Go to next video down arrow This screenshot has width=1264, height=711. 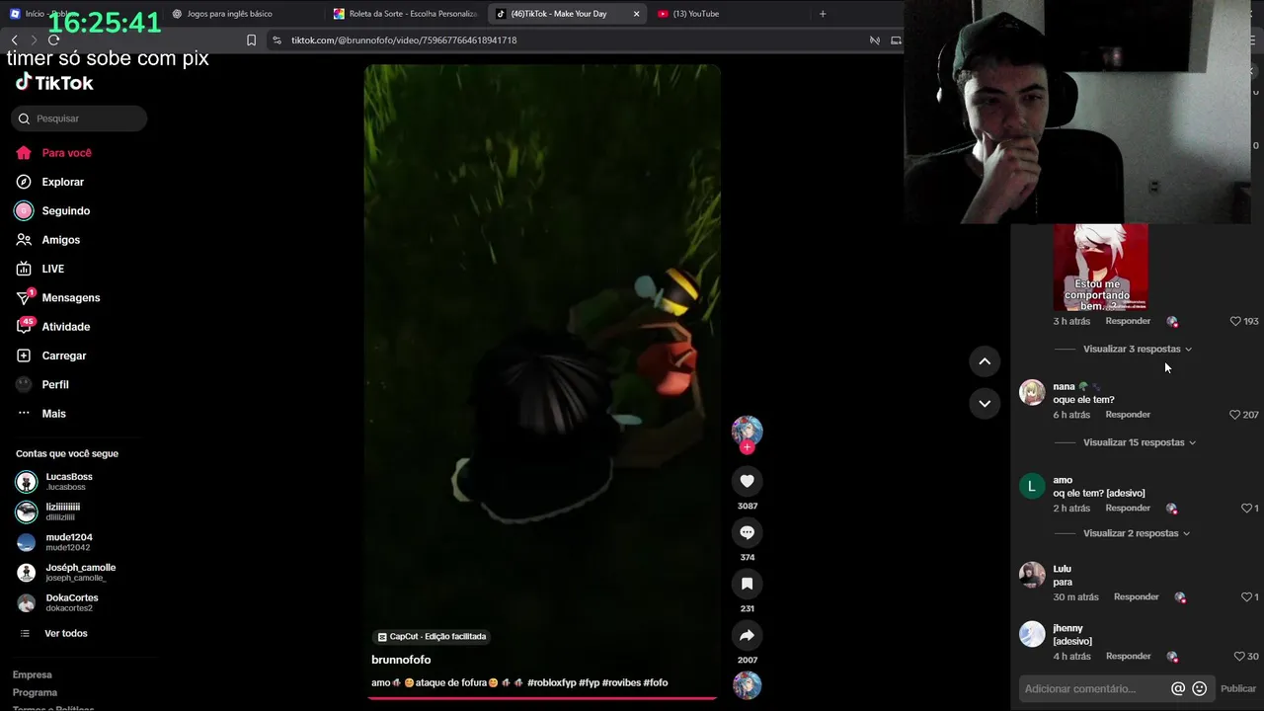pos(985,403)
